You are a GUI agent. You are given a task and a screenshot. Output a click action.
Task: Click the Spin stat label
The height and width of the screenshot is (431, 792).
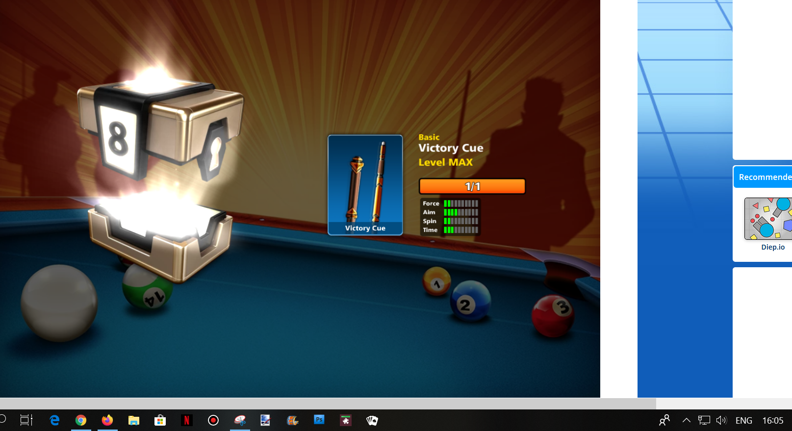click(x=430, y=221)
